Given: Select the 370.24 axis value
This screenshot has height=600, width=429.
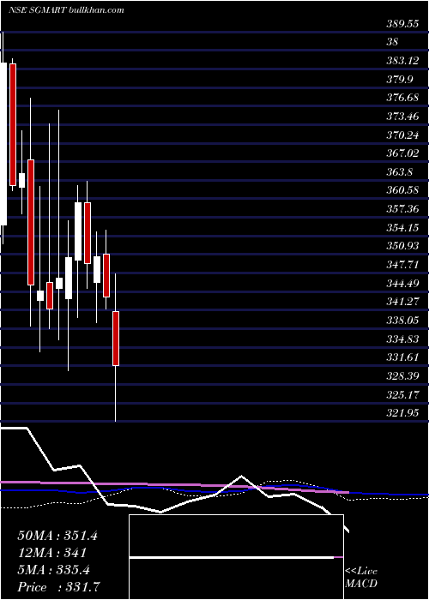Looking at the screenshot, I should [402, 135].
